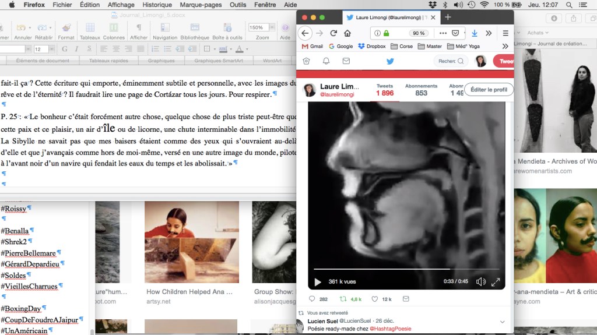
Task: Open the Firefox downloads arrow
Action: (x=475, y=33)
